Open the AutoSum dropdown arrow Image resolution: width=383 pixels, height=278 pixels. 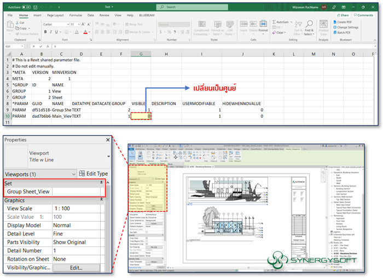292,22
